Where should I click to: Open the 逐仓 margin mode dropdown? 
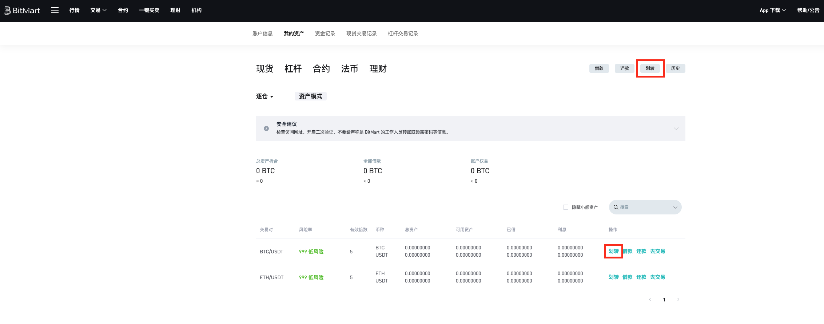(264, 96)
